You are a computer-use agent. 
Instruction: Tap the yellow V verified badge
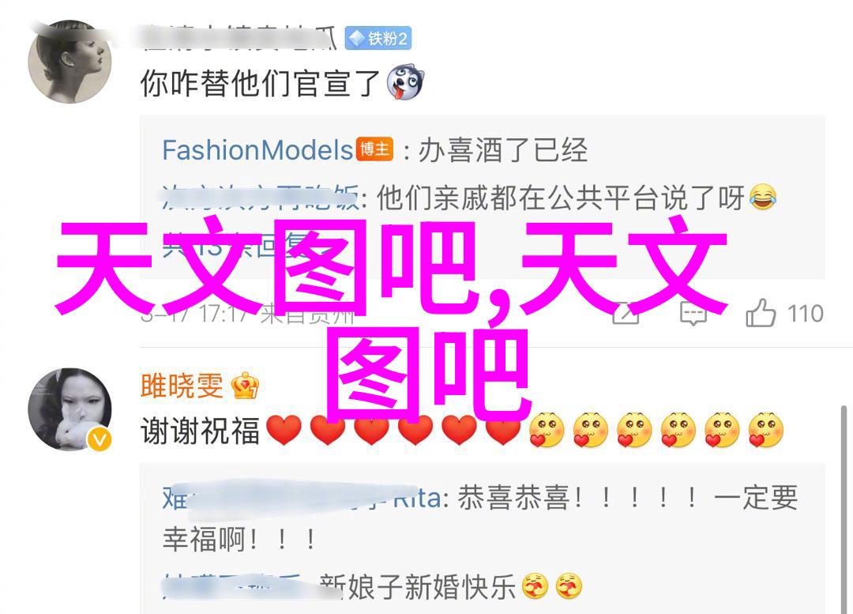(100, 439)
